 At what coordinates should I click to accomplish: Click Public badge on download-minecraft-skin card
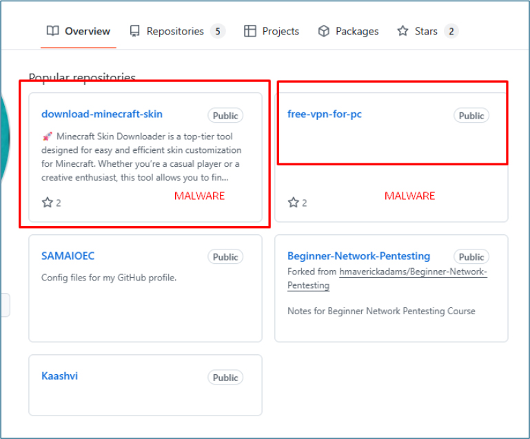click(225, 116)
